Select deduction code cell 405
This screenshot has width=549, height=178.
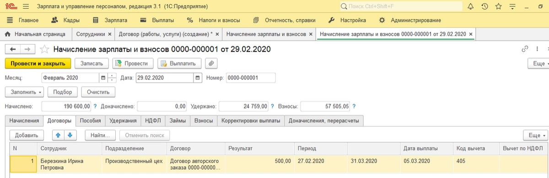pos(476,164)
